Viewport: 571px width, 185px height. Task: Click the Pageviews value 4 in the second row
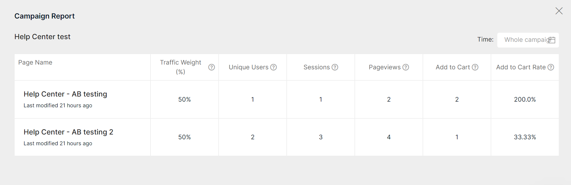pos(389,137)
